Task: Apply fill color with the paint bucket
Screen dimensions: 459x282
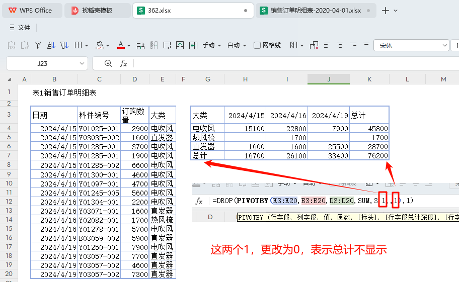Action: click(x=100, y=45)
